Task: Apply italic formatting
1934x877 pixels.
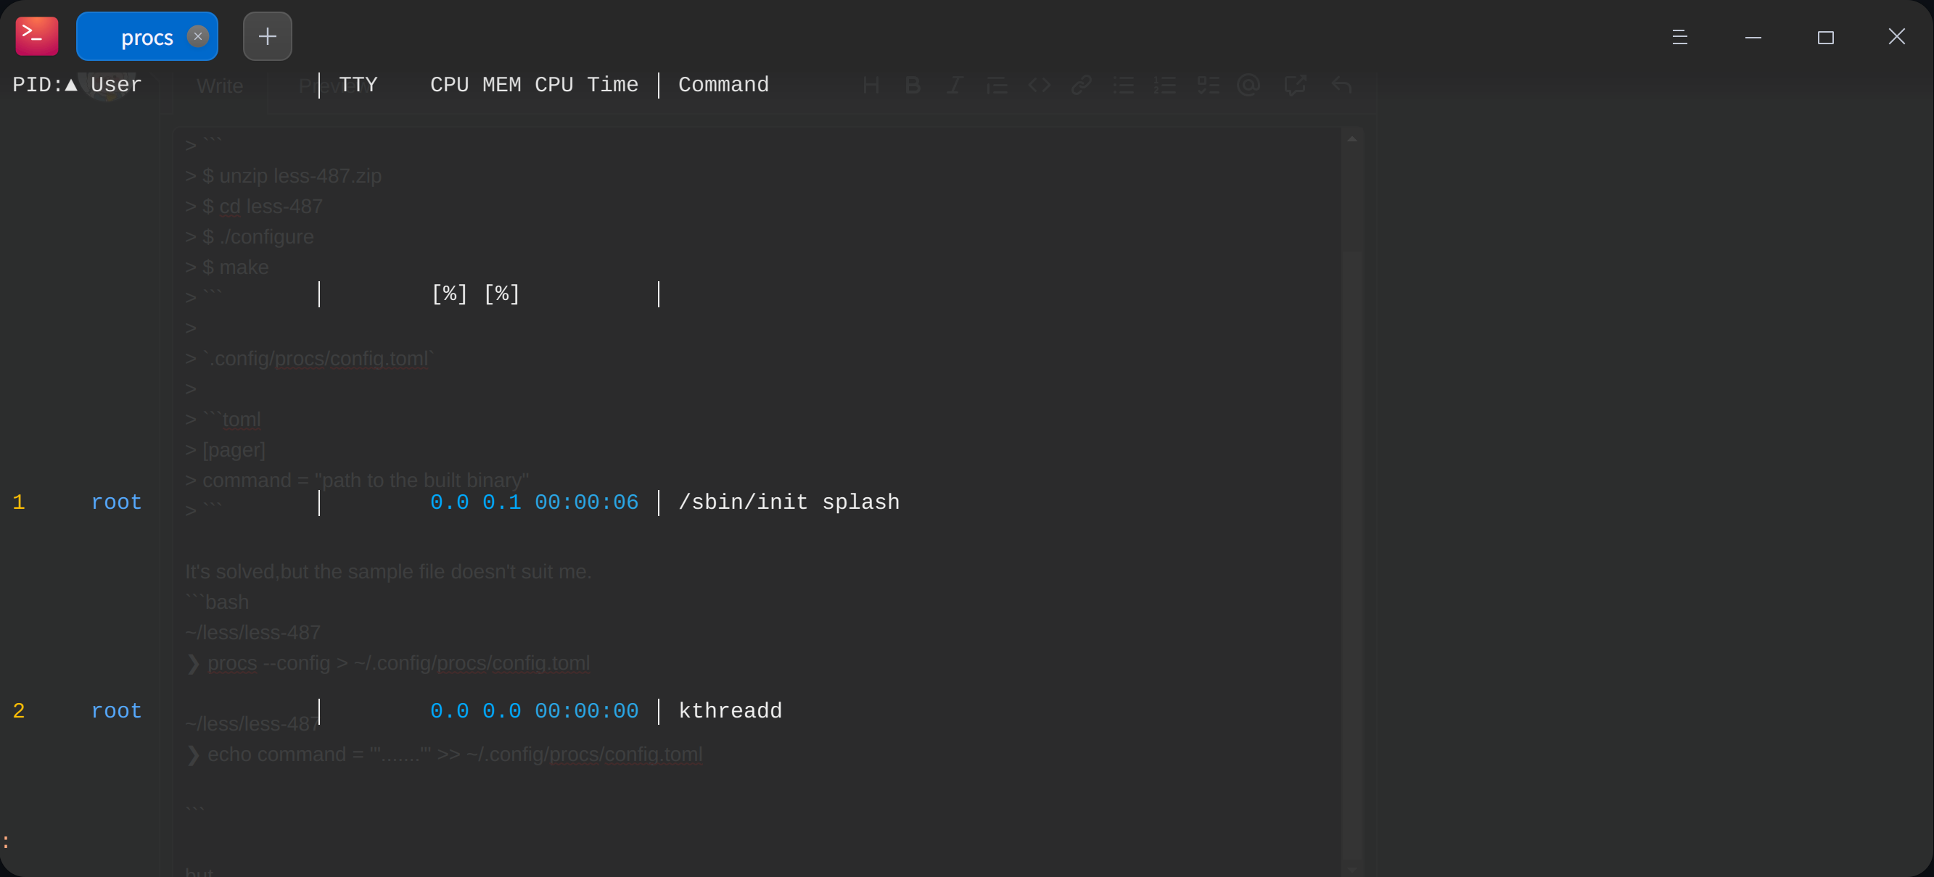Action: point(953,85)
